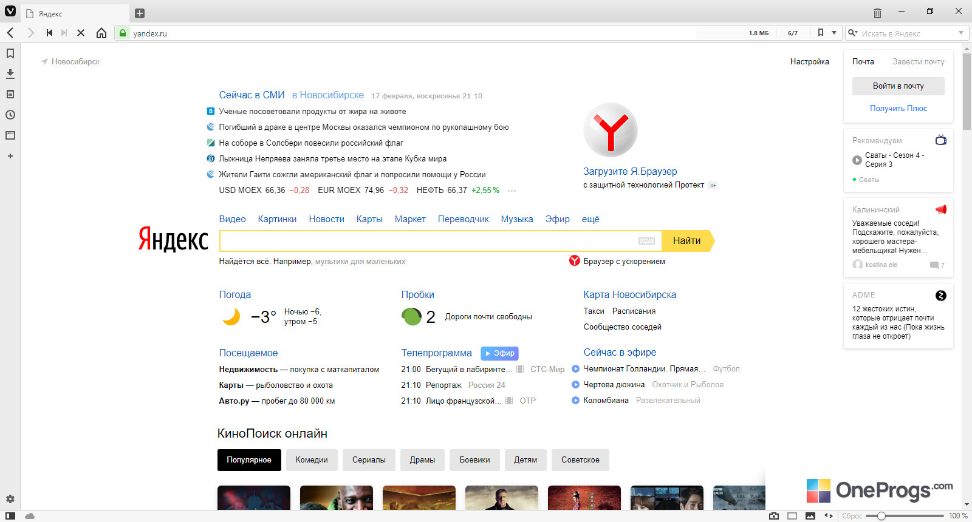Go forward using the forward arrow
Screen dimensions: 972x522
(30, 33)
